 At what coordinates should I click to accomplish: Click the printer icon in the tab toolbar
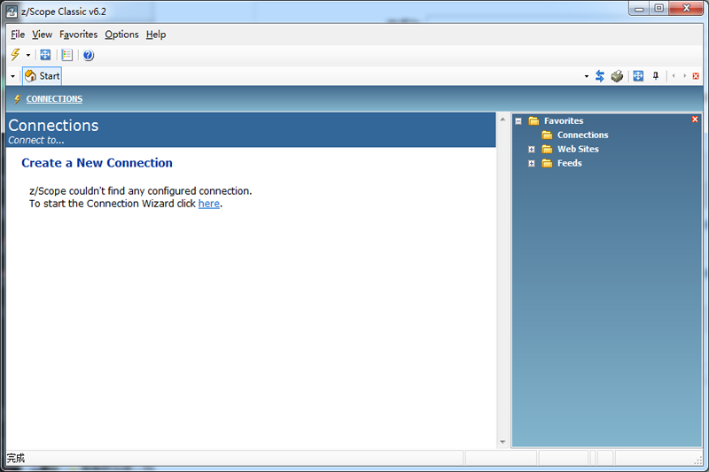point(617,76)
